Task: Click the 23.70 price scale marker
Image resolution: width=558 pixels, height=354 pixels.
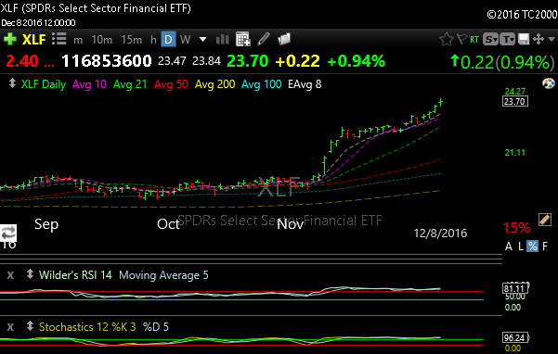Action: [x=515, y=102]
